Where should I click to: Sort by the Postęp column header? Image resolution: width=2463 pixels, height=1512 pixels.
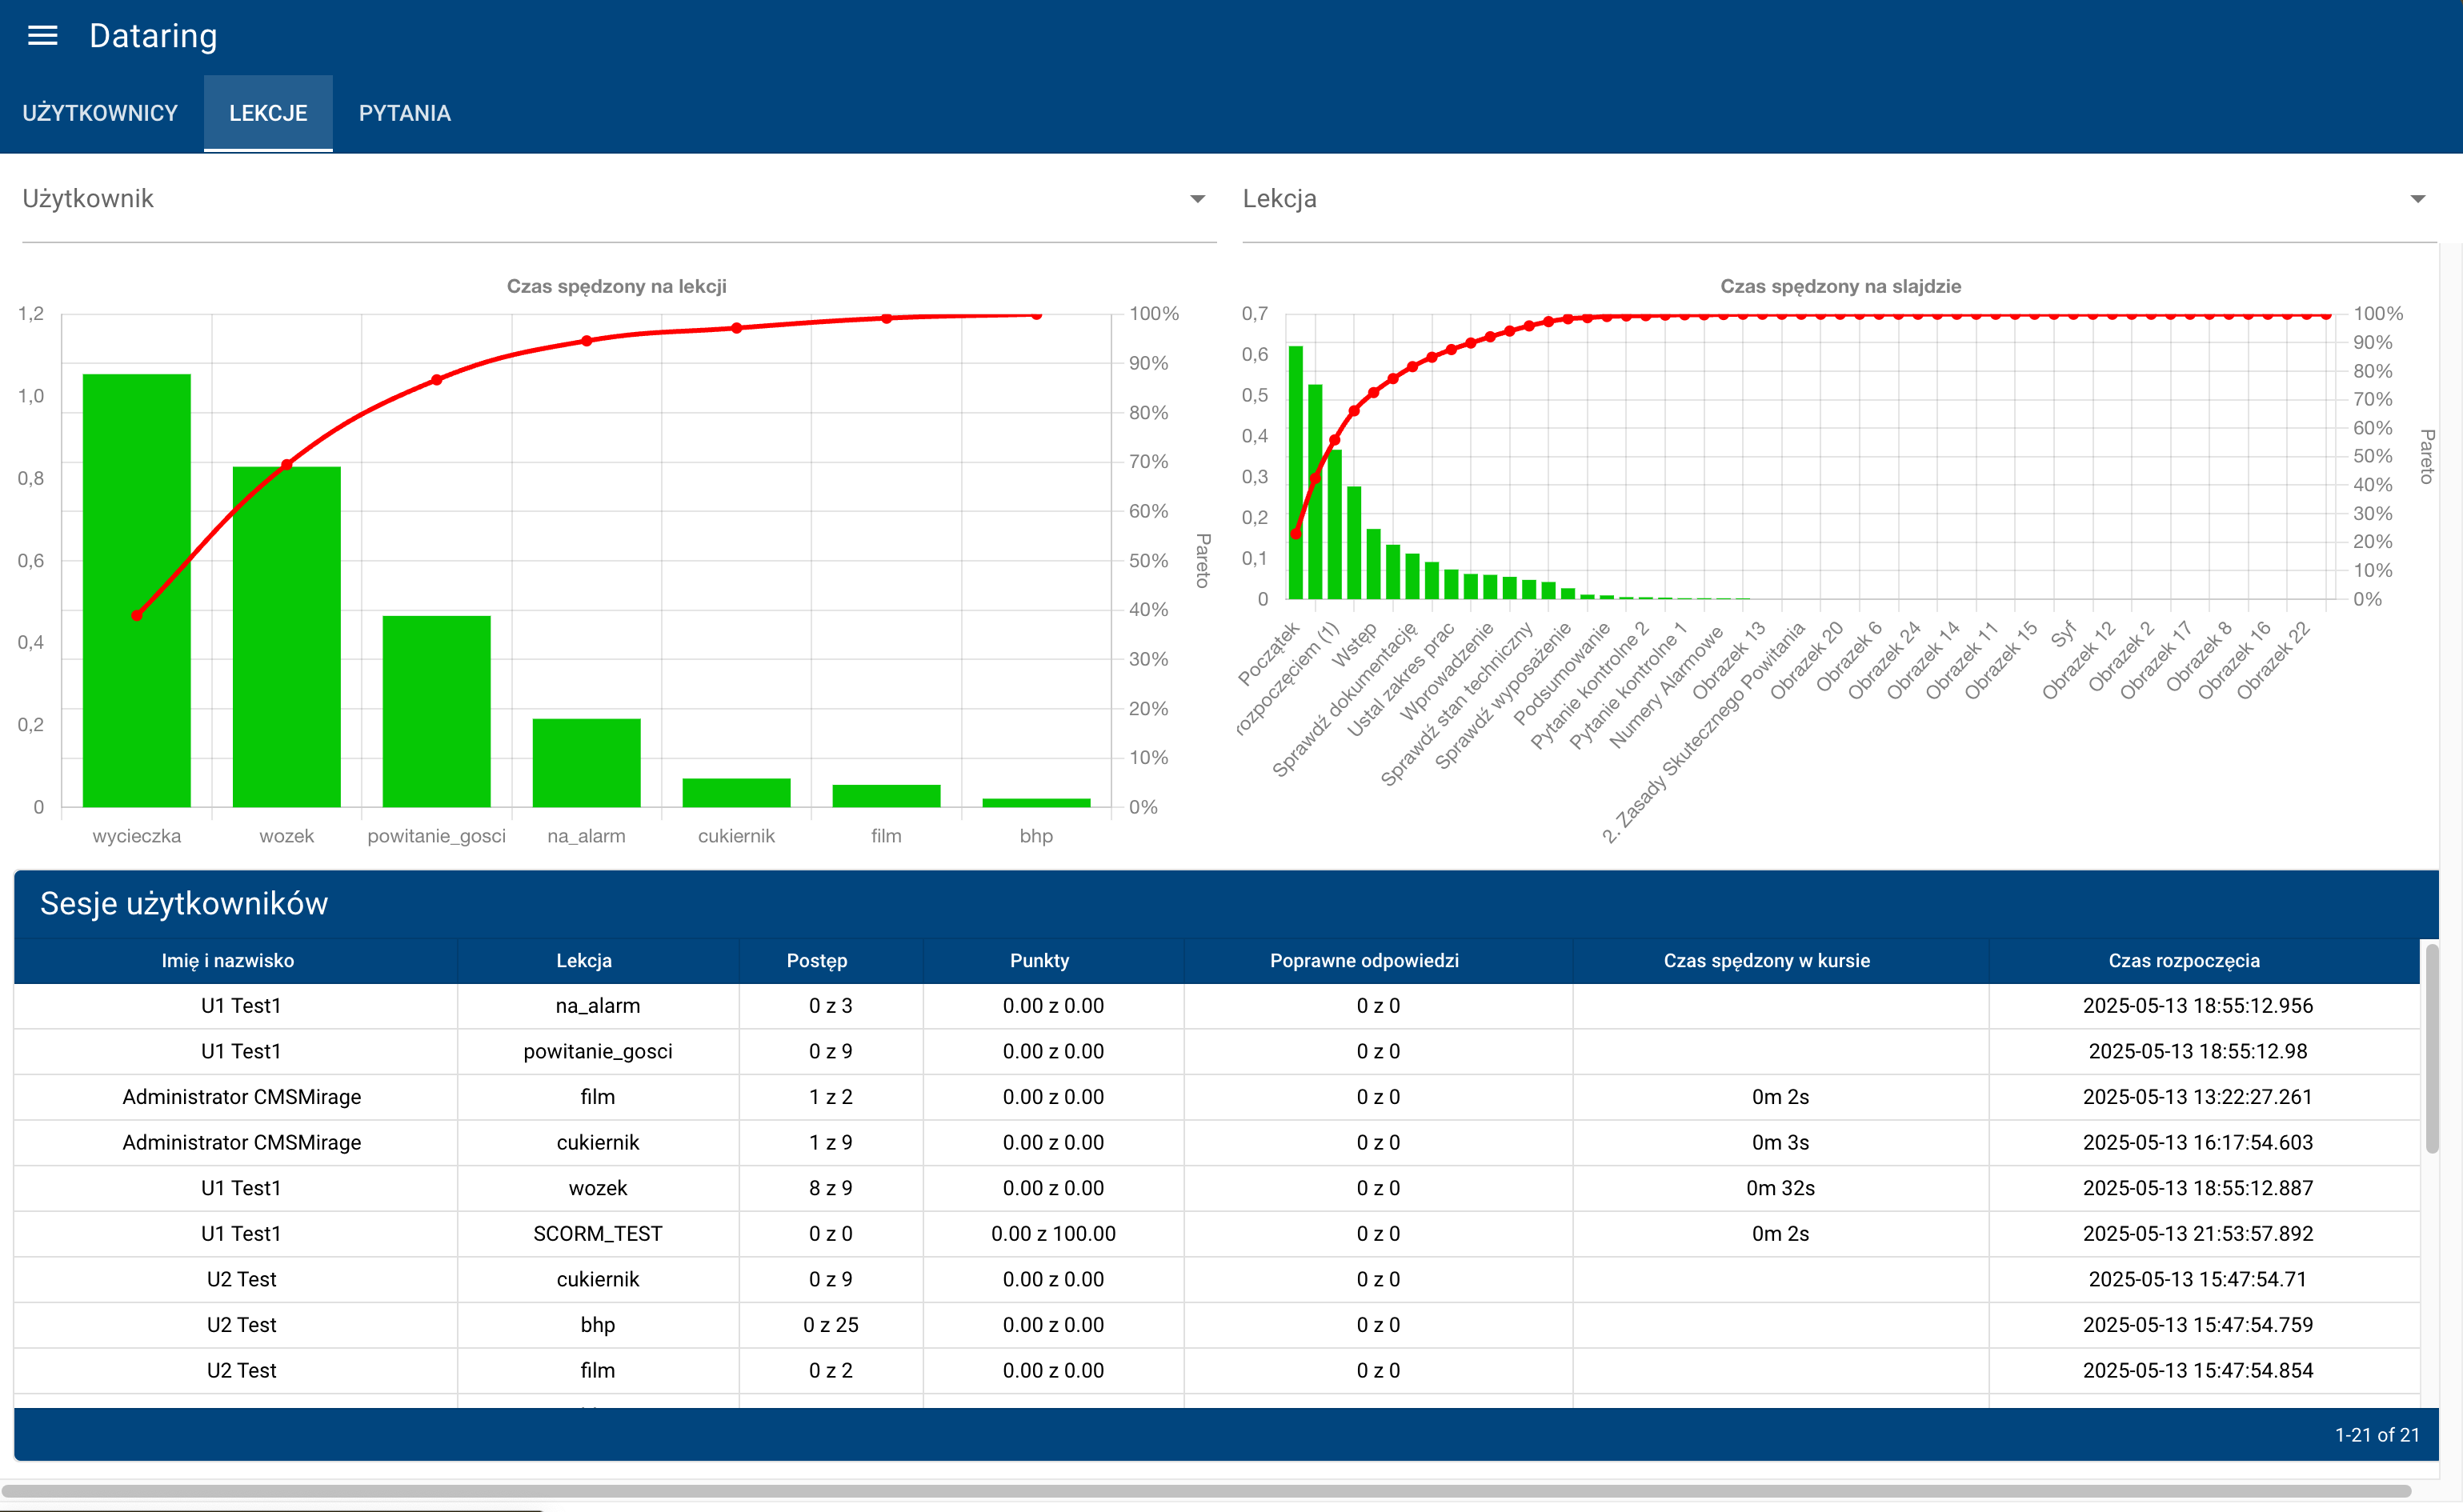pos(816,960)
